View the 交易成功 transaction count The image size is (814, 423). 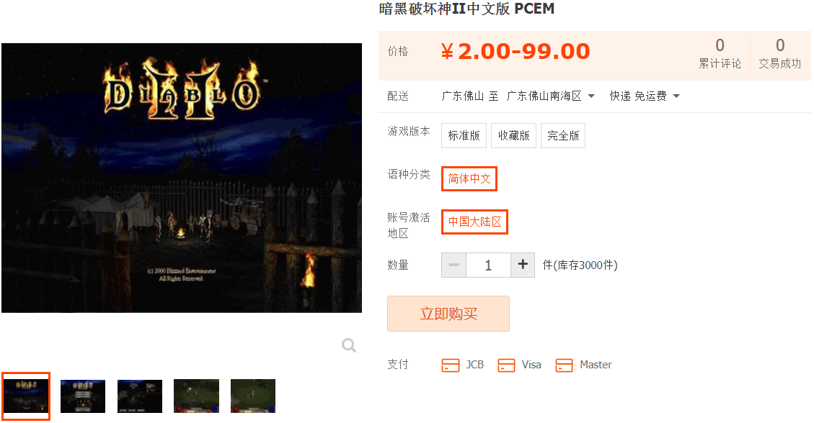tap(779, 53)
